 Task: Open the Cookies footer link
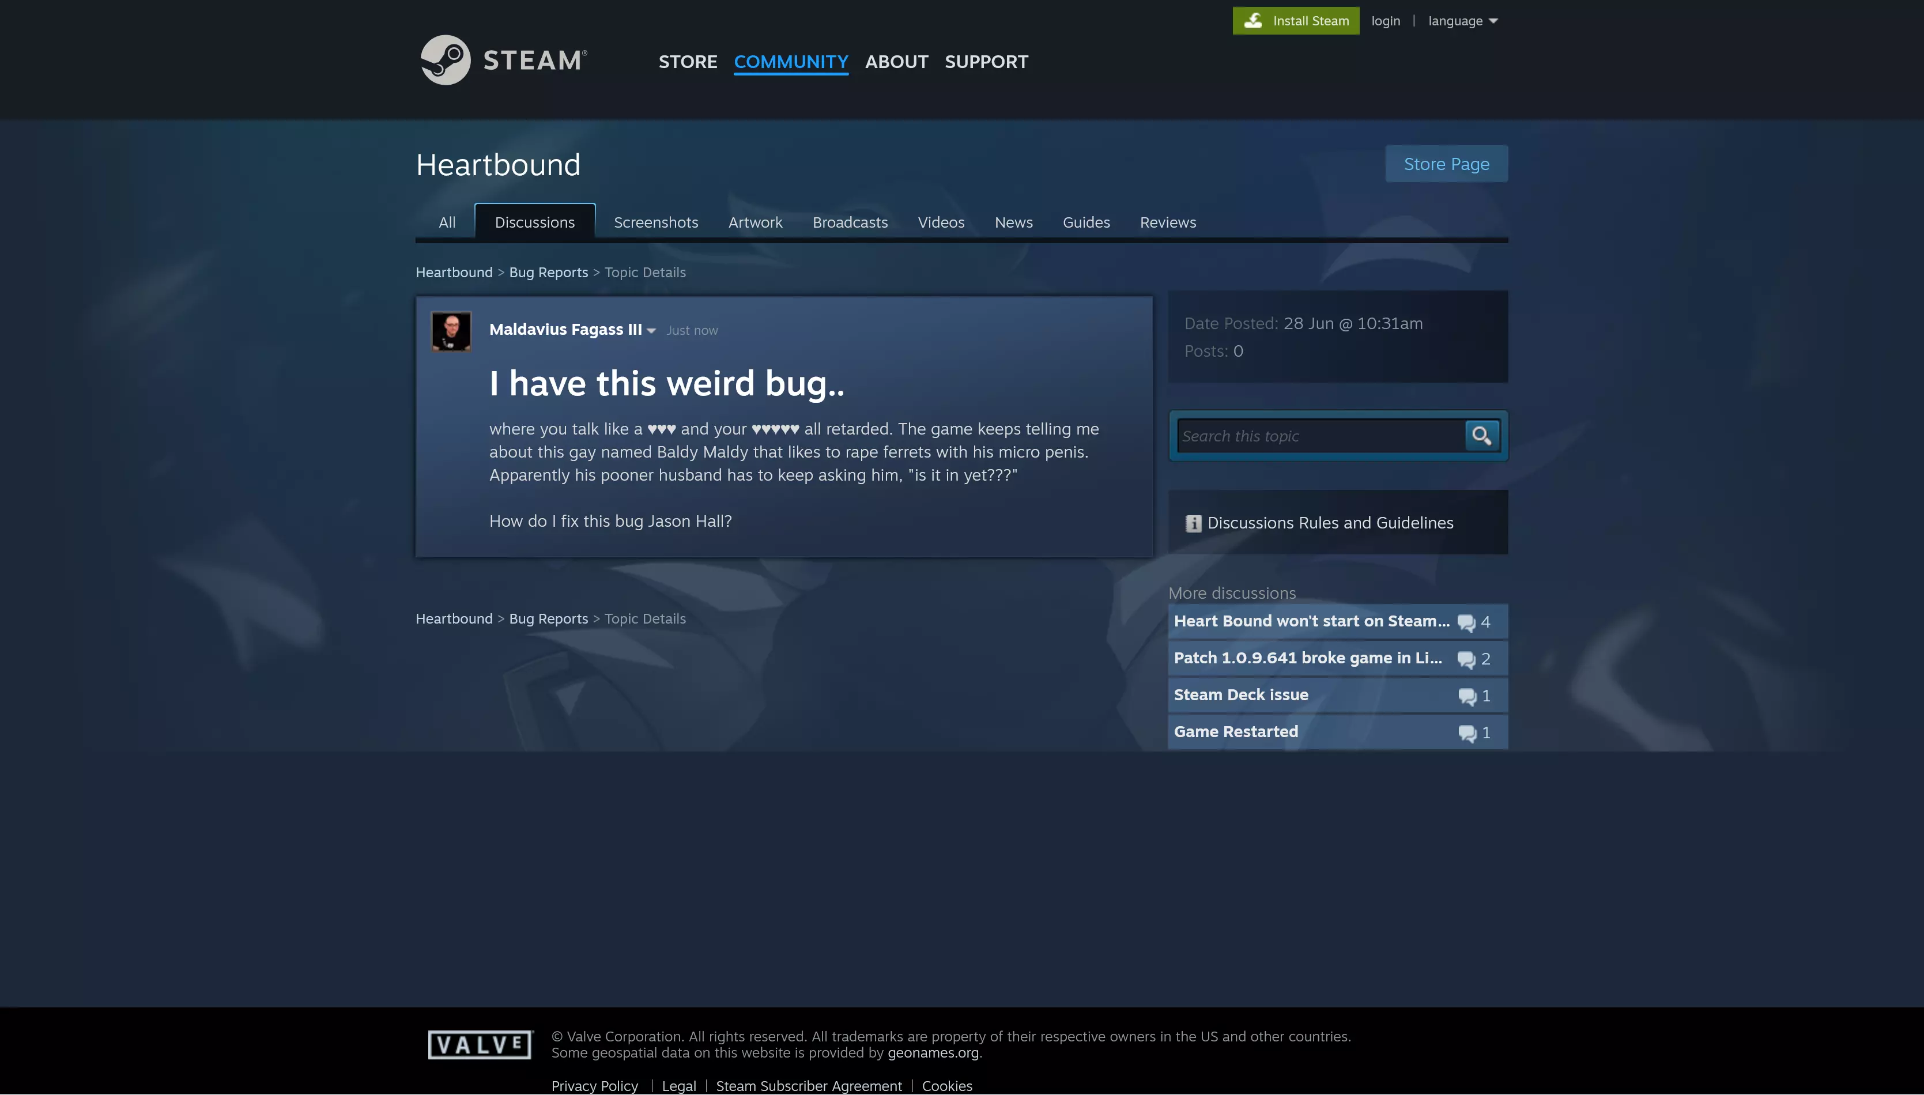(947, 1086)
